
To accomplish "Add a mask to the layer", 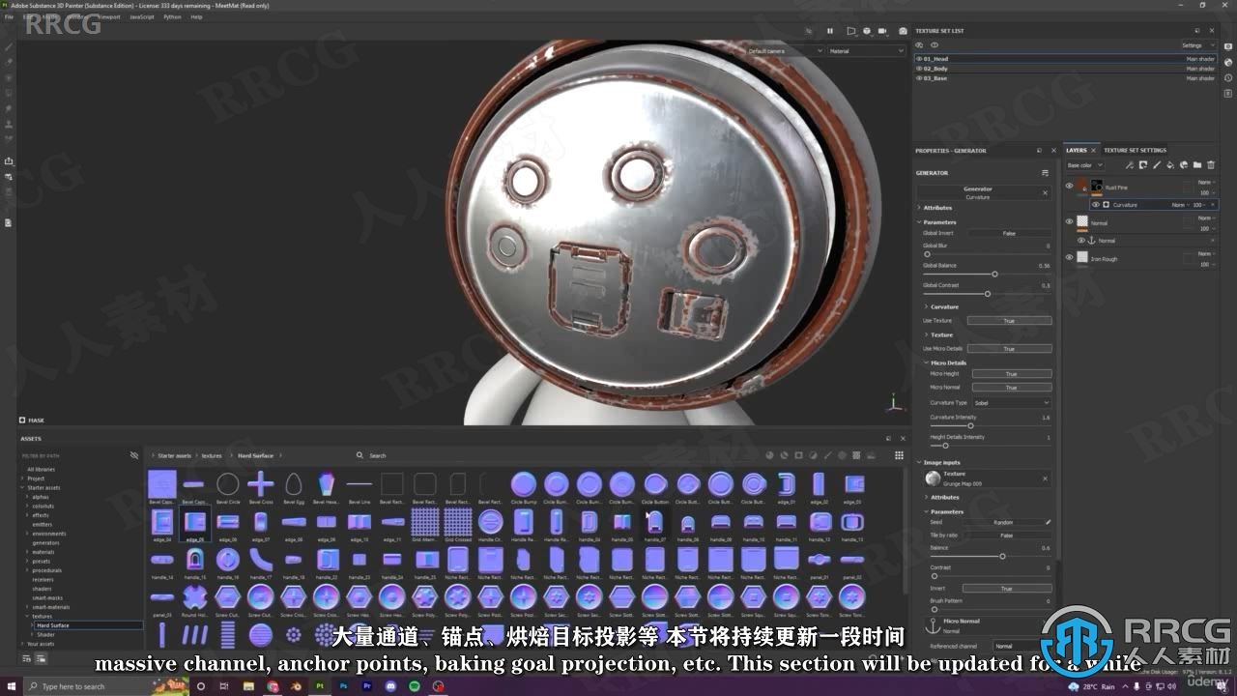I will 1142,165.
